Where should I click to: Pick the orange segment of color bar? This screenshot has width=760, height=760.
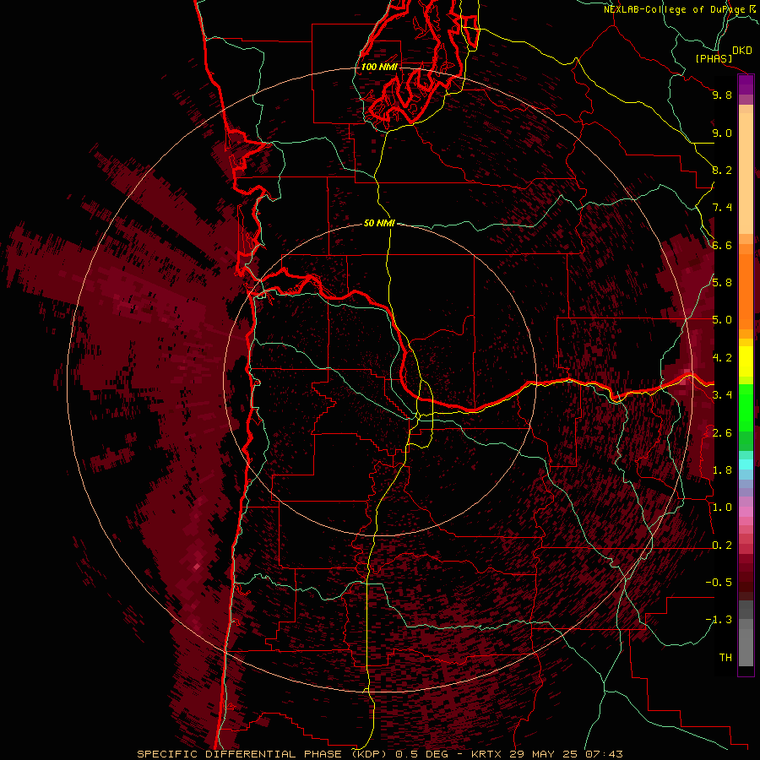tap(746, 290)
